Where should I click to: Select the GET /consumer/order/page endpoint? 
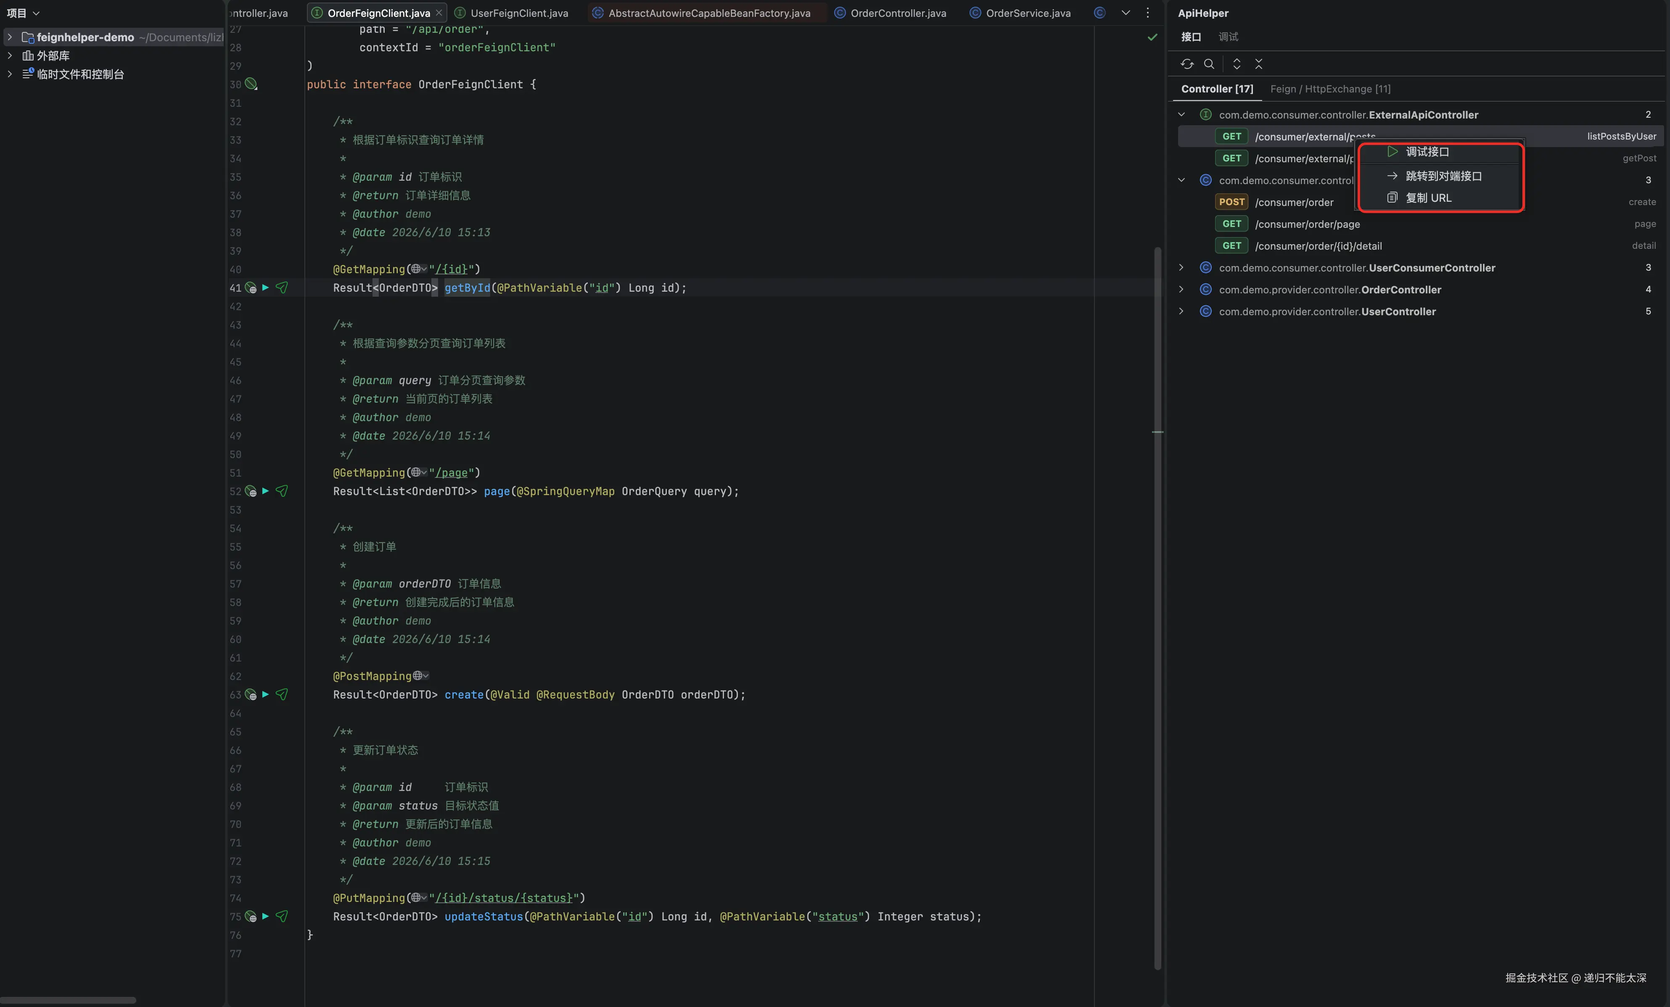pos(1420,224)
